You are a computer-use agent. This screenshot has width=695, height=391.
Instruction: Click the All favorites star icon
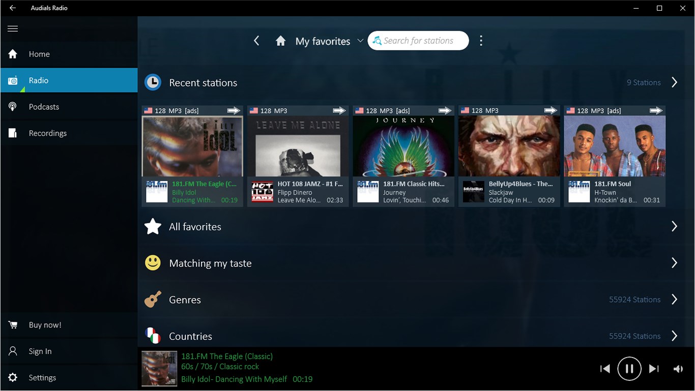tap(153, 226)
